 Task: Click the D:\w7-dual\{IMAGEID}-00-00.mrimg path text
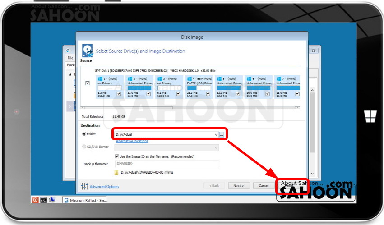(147, 172)
